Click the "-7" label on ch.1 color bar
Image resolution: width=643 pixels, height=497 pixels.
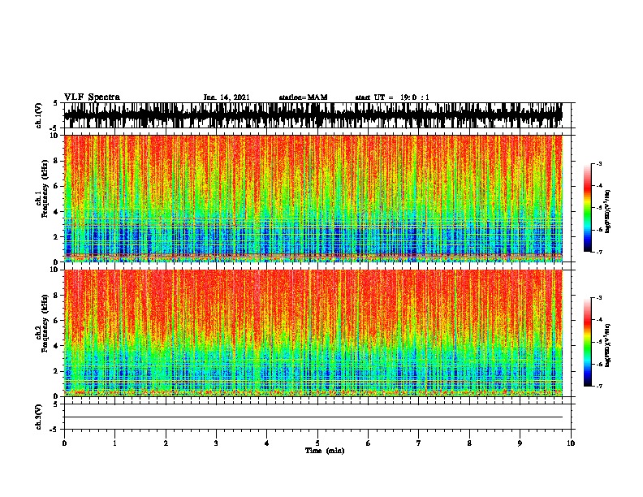[x=599, y=252]
